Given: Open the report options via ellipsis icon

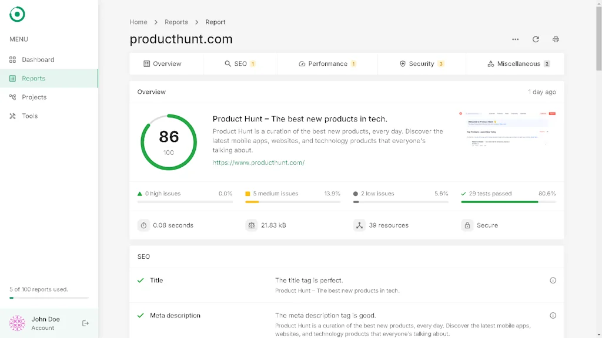Looking at the screenshot, I should pyautogui.click(x=515, y=39).
